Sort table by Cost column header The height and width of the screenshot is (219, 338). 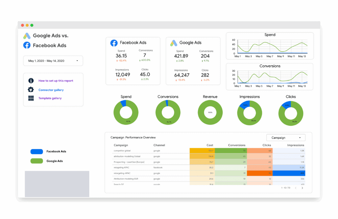coord(210,145)
